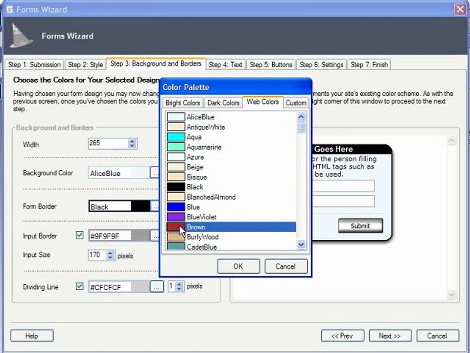Open Step 6: Settings tab

click(321, 65)
